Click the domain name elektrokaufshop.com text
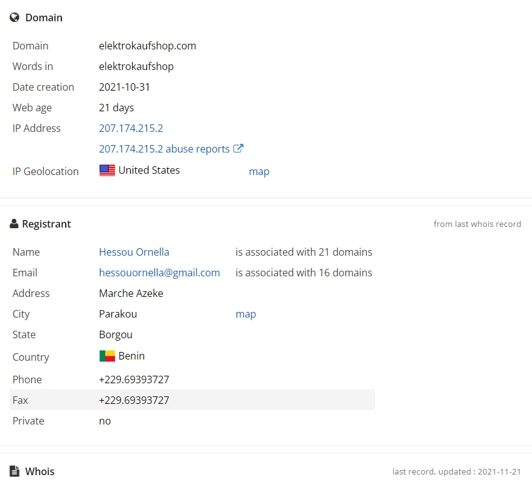532x482 pixels. coord(148,46)
